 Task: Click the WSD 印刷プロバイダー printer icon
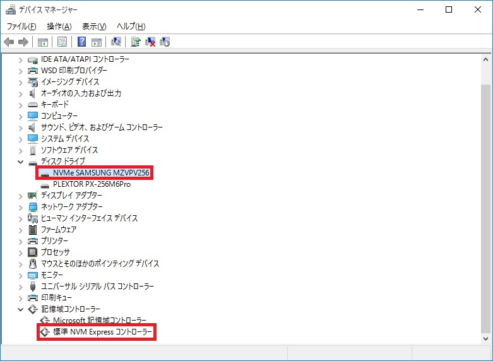(x=33, y=71)
